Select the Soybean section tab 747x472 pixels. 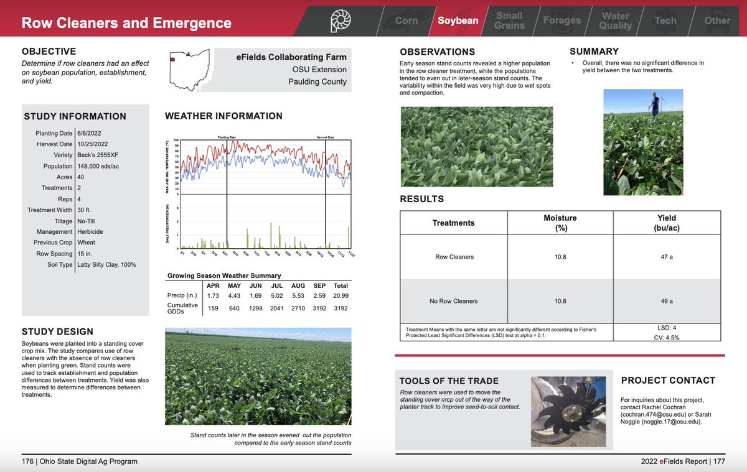(x=458, y=21)
